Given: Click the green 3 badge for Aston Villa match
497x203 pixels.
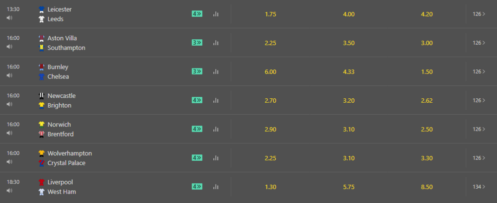Looking at the screenshot, I should [197, 43].
